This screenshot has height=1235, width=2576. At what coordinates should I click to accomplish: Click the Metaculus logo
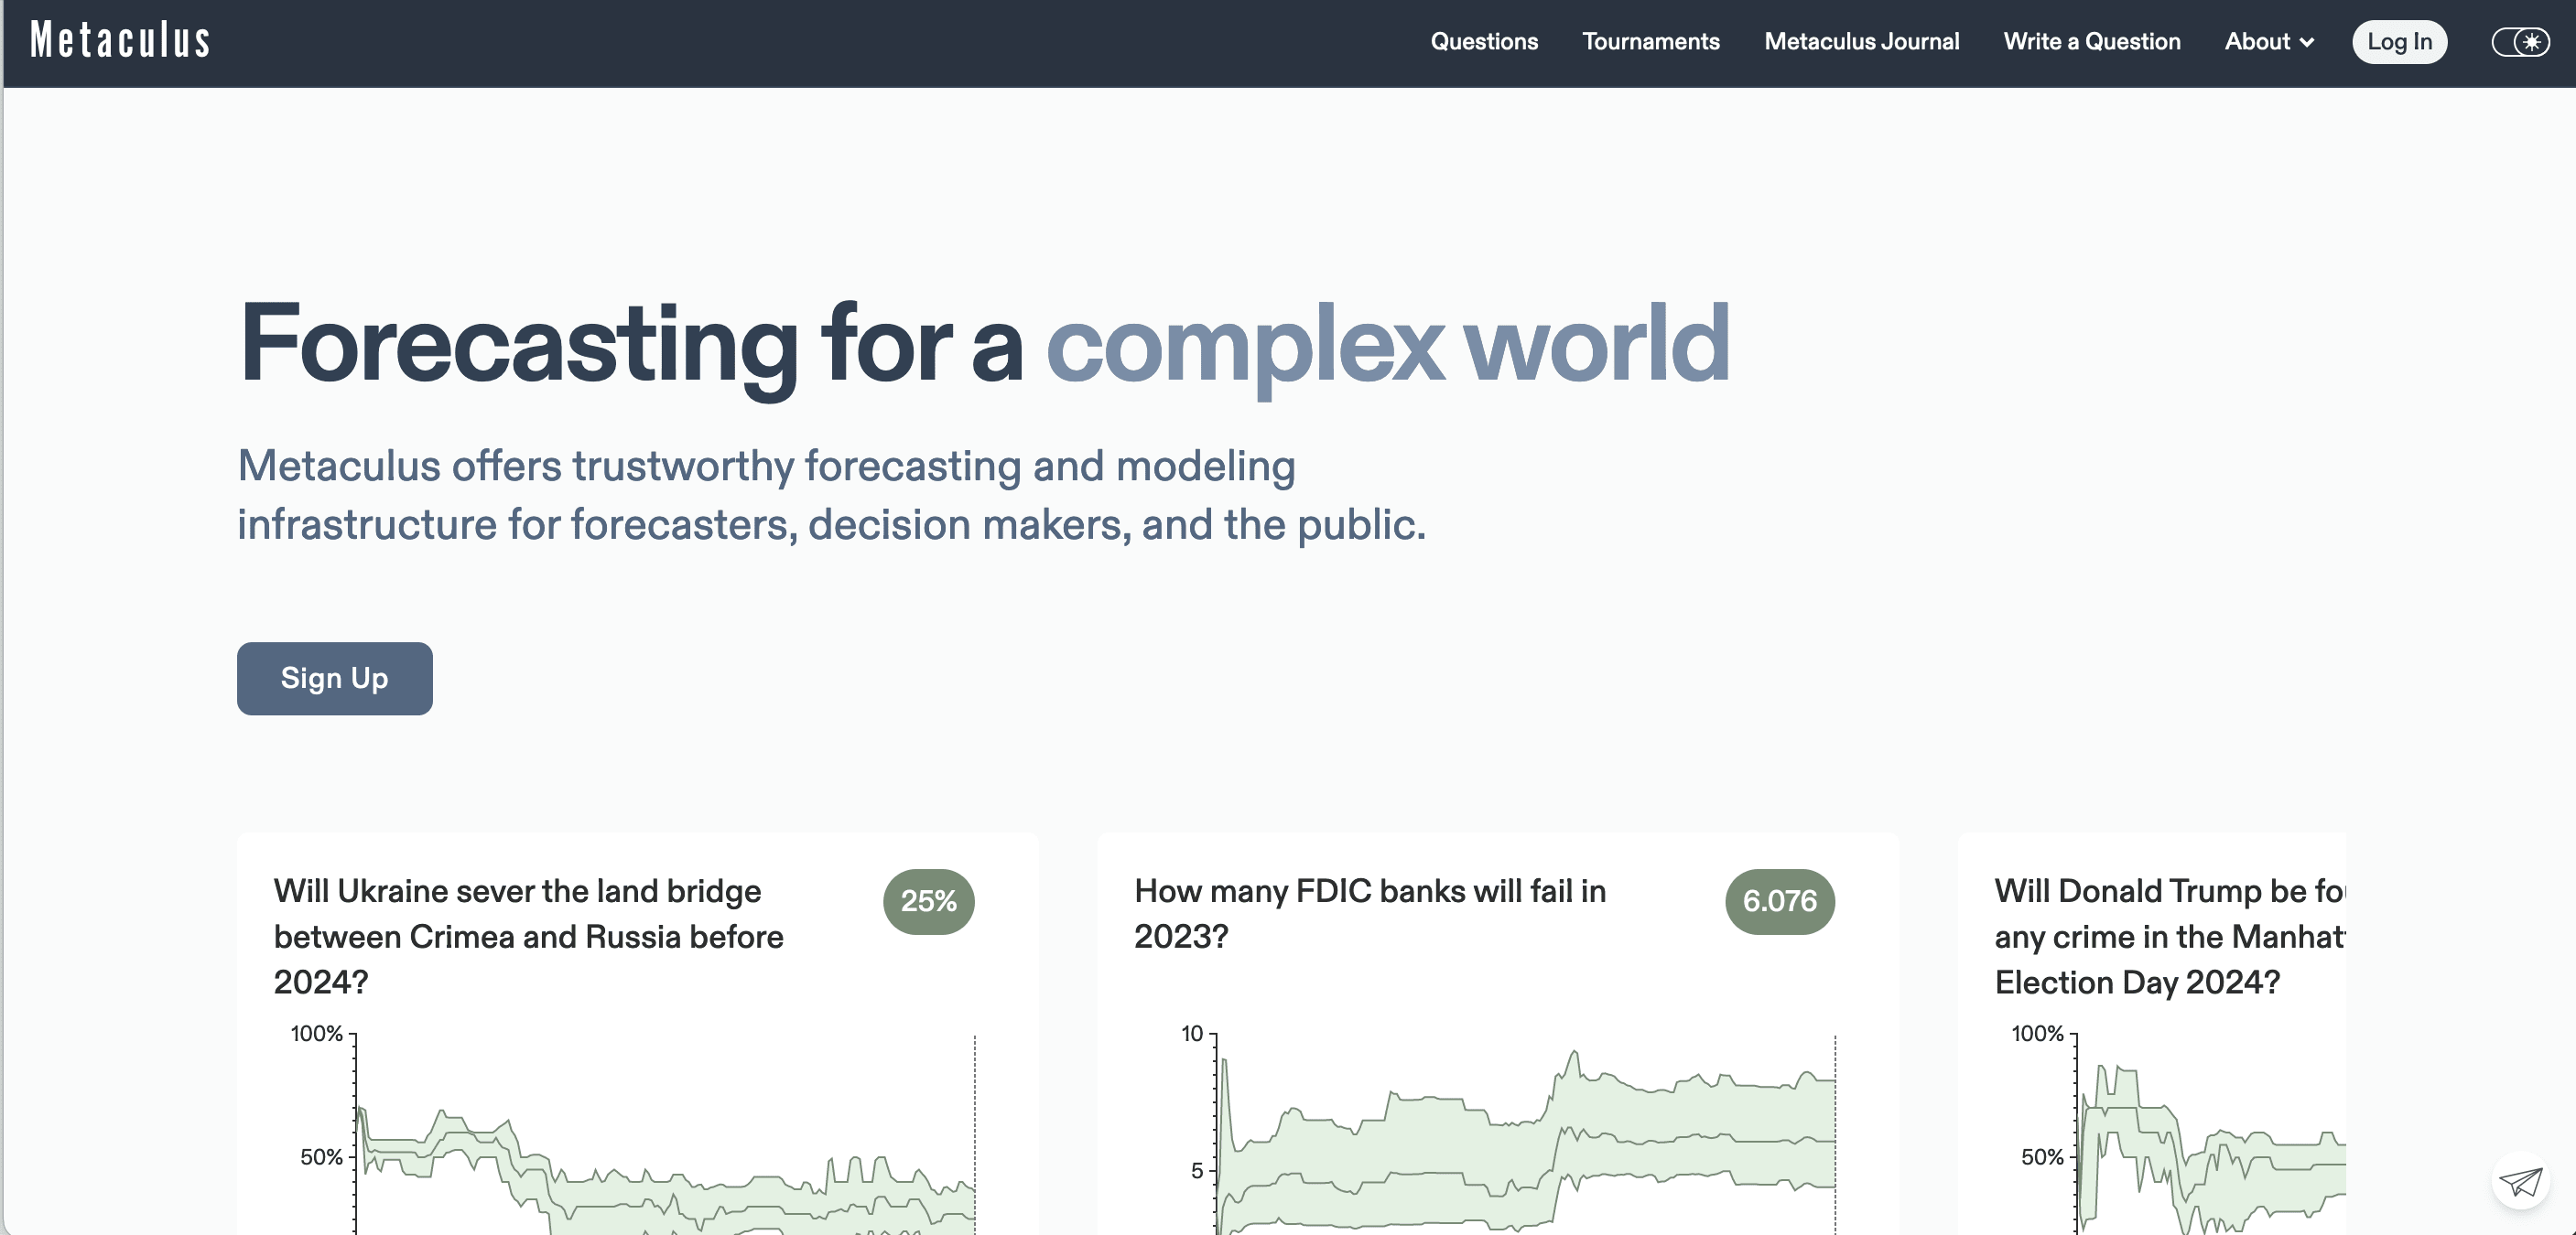120,41
